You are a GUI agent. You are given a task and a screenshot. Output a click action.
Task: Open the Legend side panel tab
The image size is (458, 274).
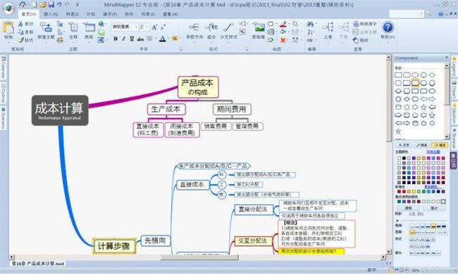click(x=454, y=66)
